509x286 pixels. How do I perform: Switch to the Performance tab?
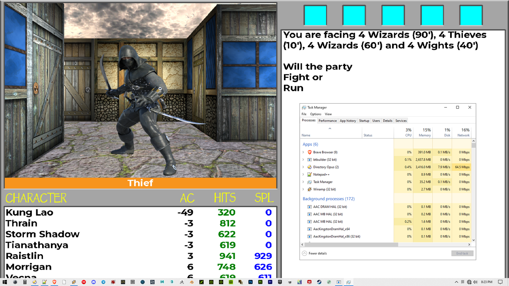pyautogui.click(x=328, y=121)
